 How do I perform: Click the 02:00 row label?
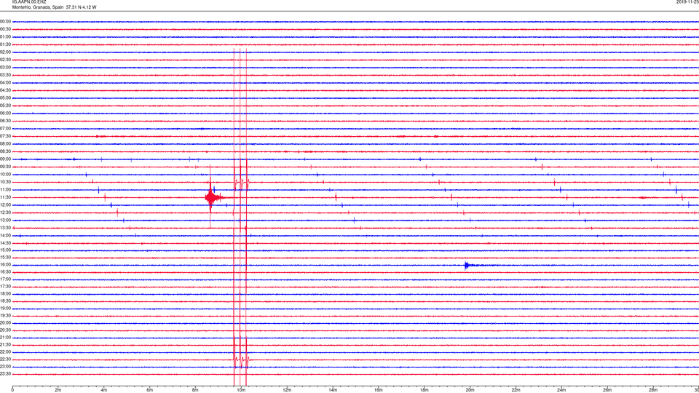click(x=5, y=52)
